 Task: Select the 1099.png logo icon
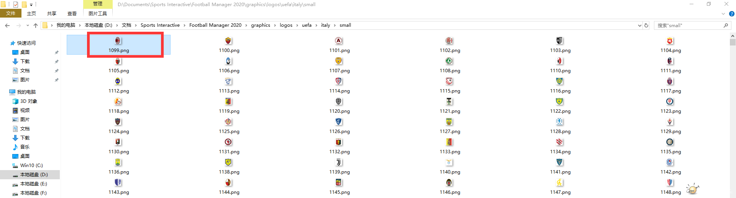point(118,41)
